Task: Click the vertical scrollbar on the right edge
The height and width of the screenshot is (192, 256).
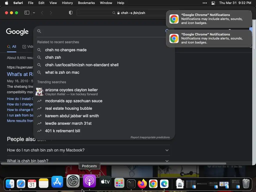Action: (254, 34)
